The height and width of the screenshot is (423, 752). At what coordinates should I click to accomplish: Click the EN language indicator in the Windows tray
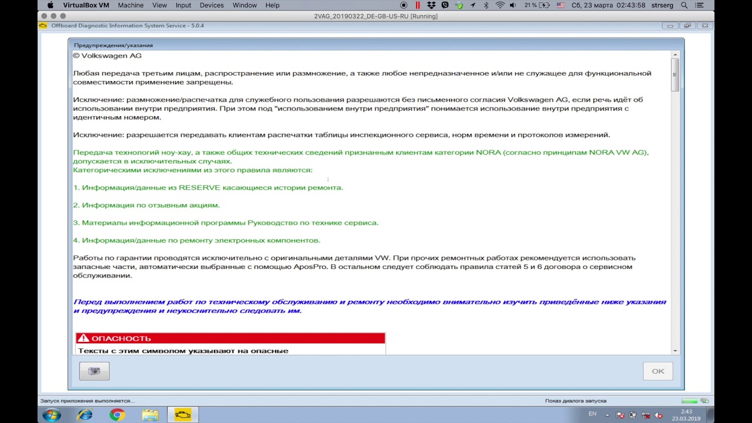pos(592,414)
